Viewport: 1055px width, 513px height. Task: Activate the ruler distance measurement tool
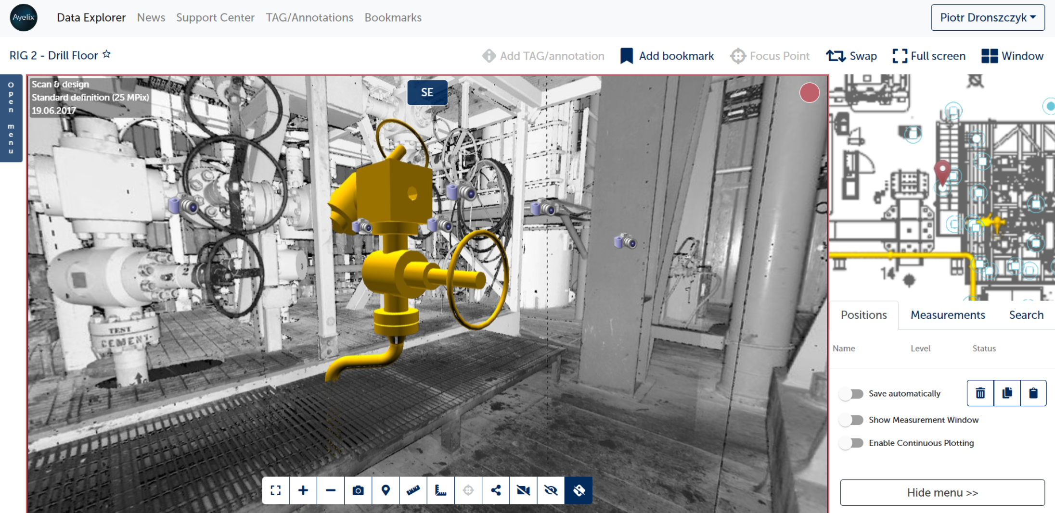click(413, 490)
